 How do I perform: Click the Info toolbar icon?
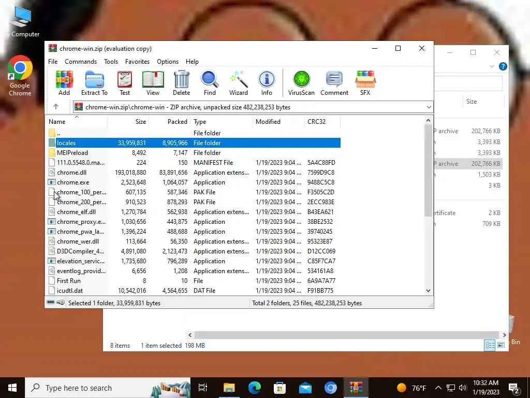[267, 83]
